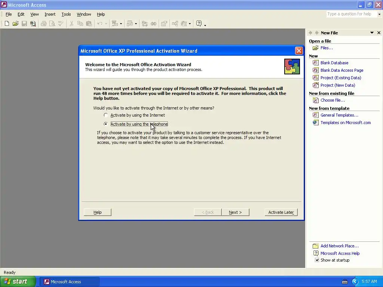Click the task pane Back arrow
The width and height of the screenshot is (383, 287).
[310, 33]
